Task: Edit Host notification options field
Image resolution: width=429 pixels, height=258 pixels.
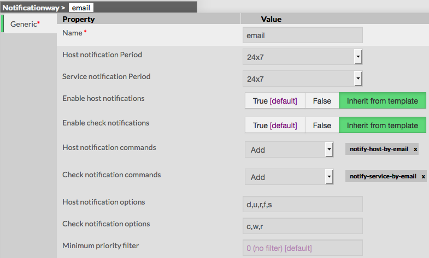Action: tap(302, 204)
